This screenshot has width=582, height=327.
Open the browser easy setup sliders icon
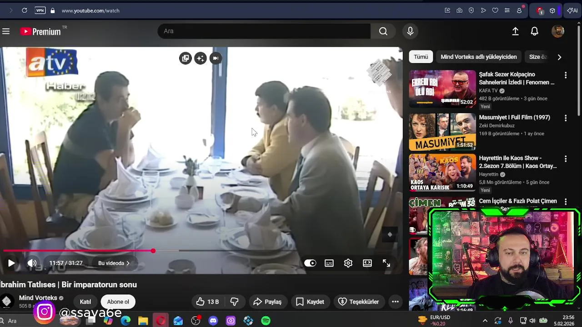click(x=507, y=10)
